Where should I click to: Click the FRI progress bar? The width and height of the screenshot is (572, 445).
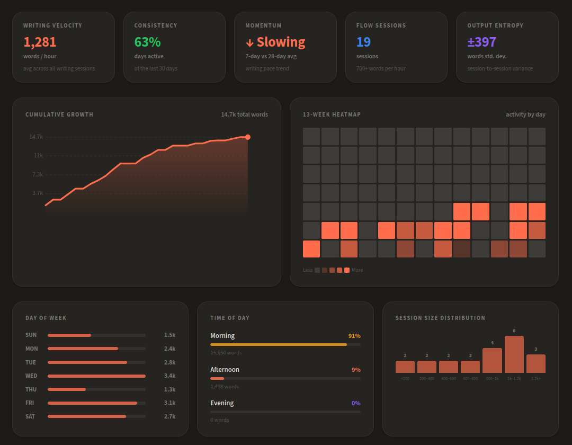(97, 403)
